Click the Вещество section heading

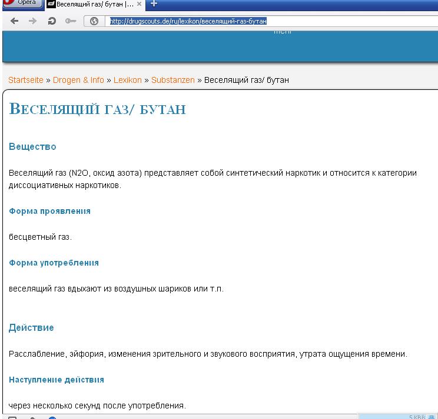[x=32, y=146]
